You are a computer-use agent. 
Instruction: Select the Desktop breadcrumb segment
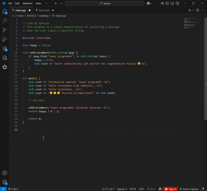(44, 16)
